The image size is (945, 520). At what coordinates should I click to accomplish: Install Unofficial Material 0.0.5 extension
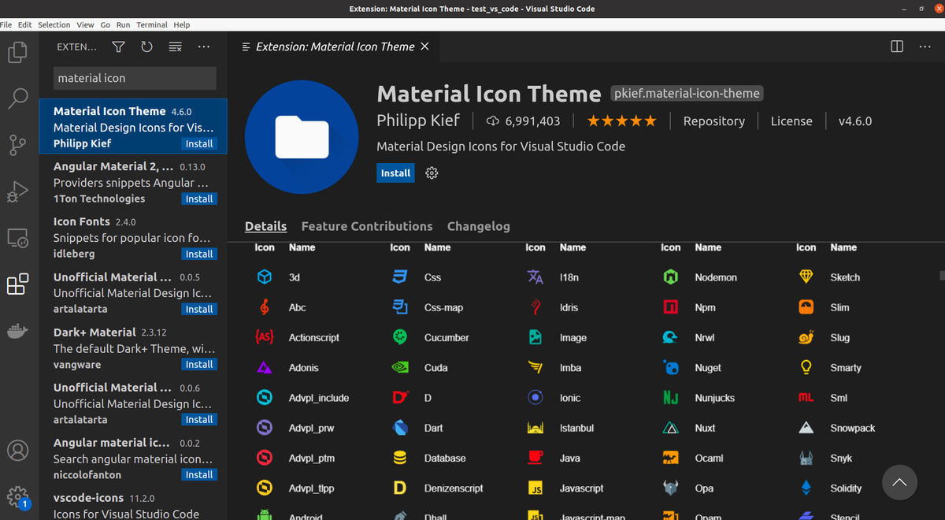click(199, 309)
